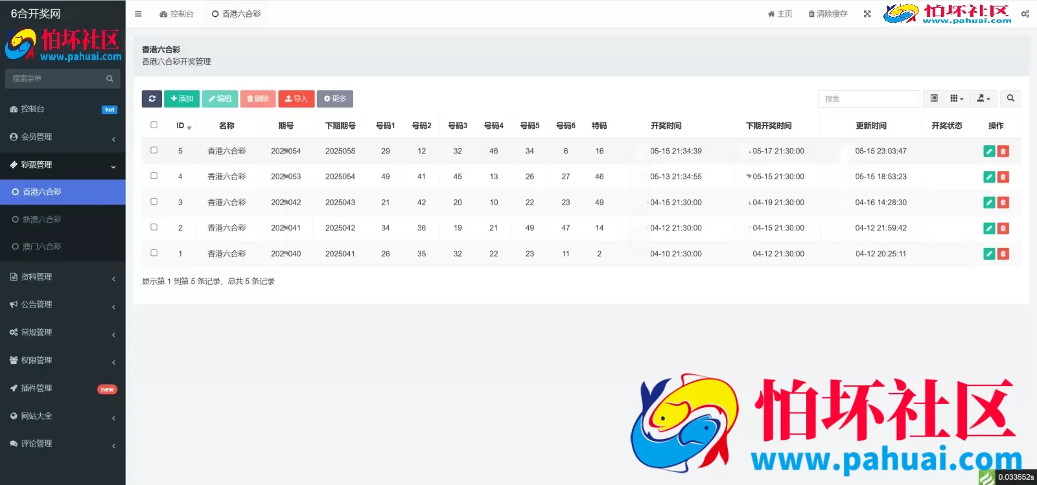This screenshot has width=1037, height=485.
Task: Check the select-all checkbox in table header
Action: point(154,124)
